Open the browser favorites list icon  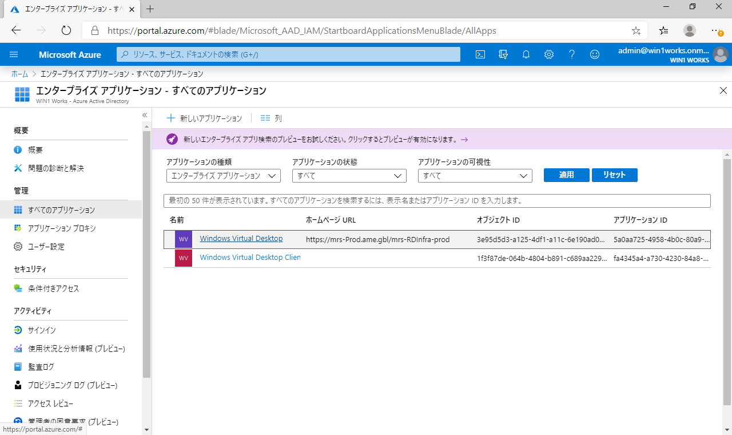point(663,30)
